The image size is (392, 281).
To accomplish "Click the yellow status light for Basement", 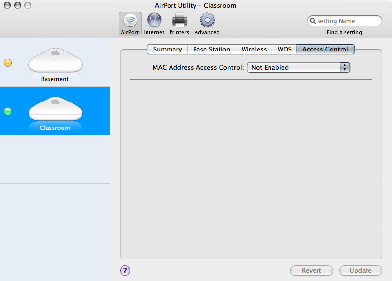I will click(8, 63).
